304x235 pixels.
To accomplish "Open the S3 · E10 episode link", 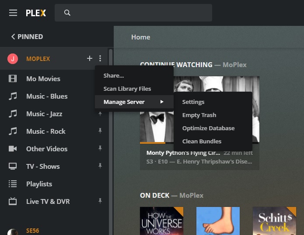I will (199, 161).
